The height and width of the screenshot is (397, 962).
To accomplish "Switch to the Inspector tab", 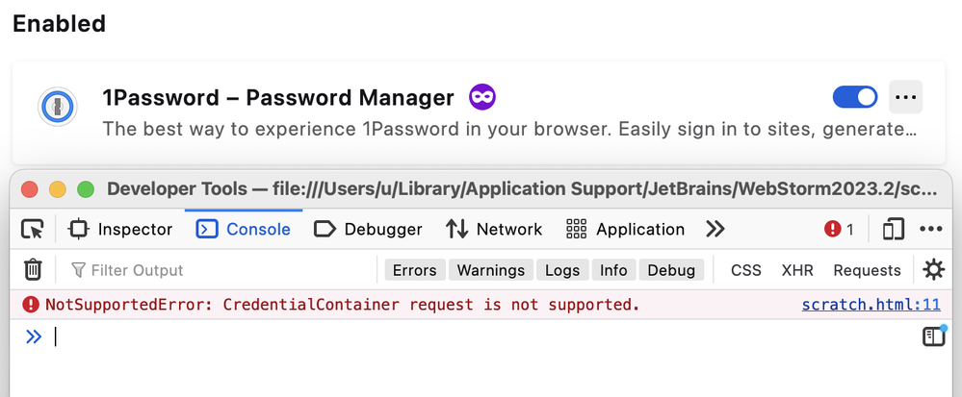I will [121, 229].
